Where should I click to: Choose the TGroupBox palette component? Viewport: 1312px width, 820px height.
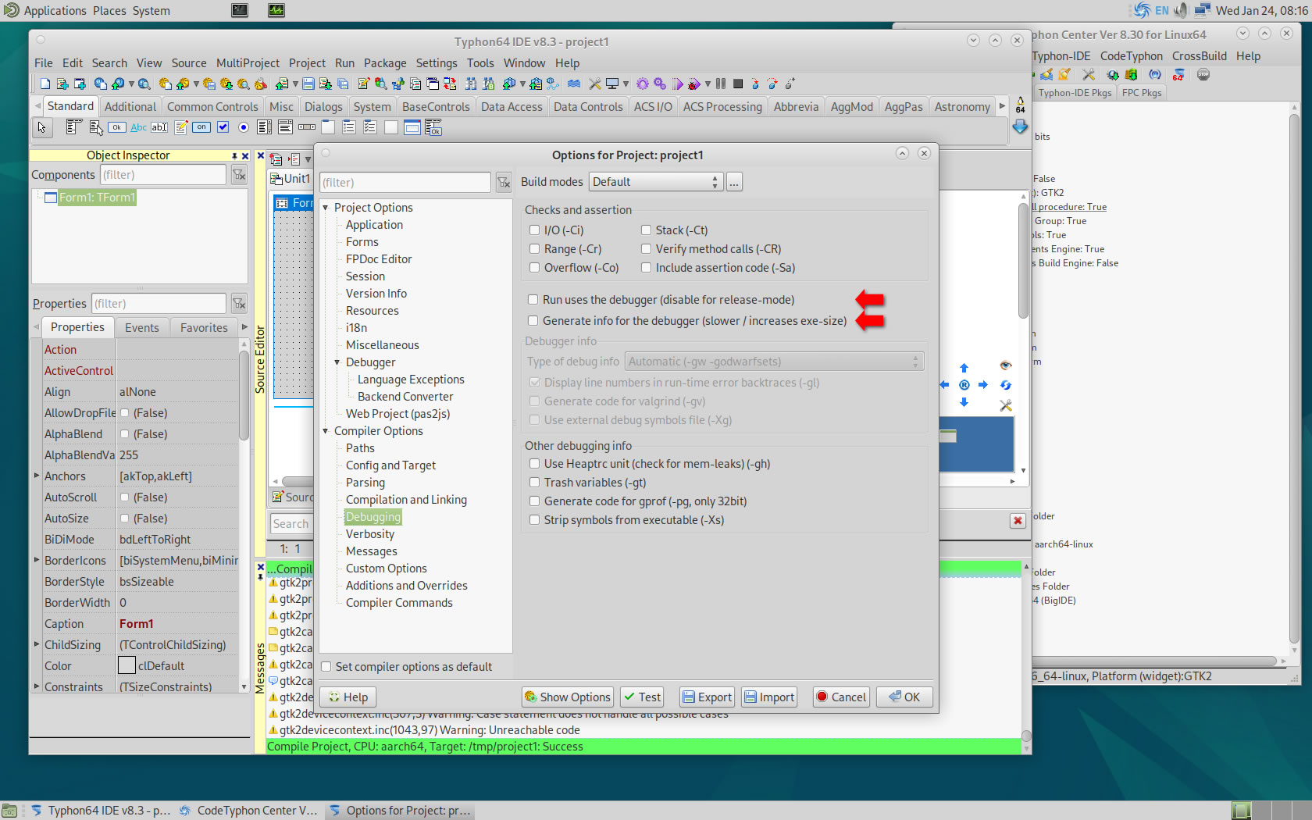pos(328,127)
